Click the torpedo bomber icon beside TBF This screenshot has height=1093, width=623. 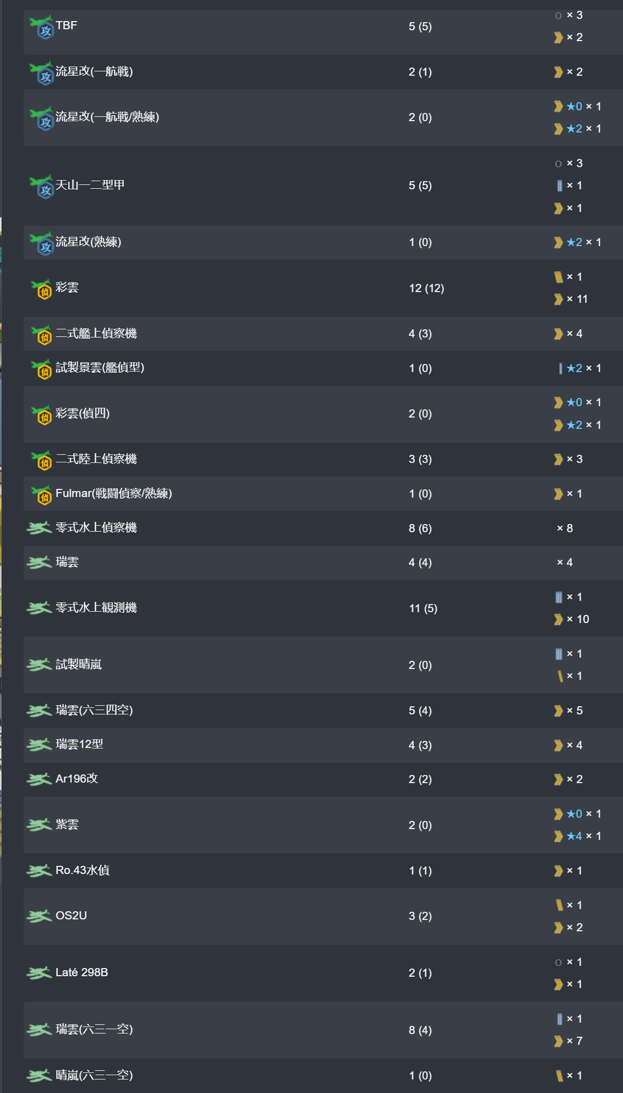coord(42,27)
